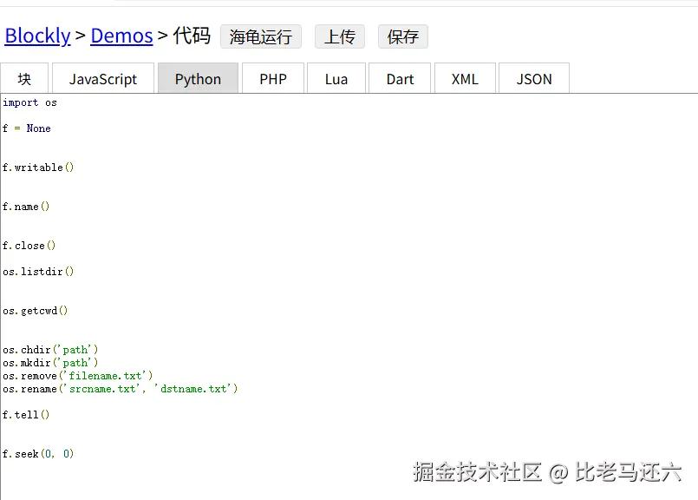Image resolution: width=698 pixels, height=500 pixels.
Task: Click the 'import os' code line
Action: (29, 102)
